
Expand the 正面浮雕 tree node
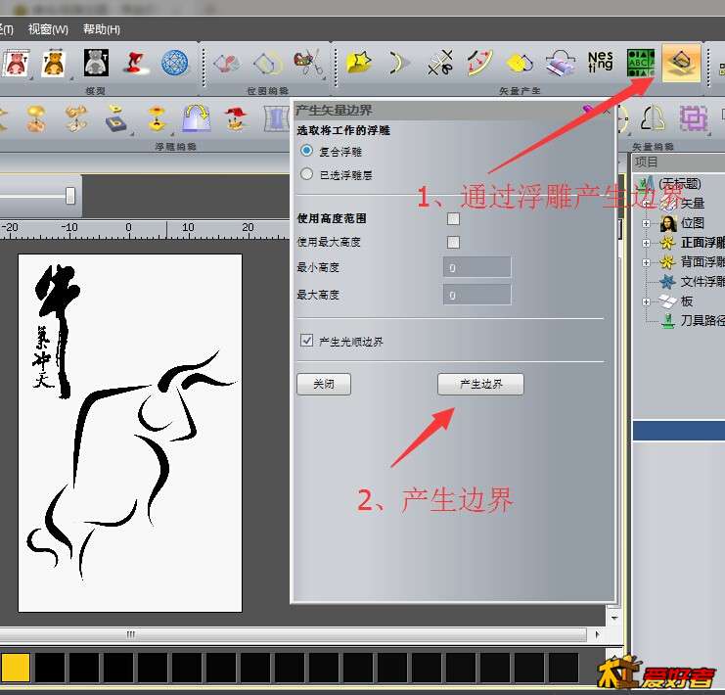tap(646, 243)
